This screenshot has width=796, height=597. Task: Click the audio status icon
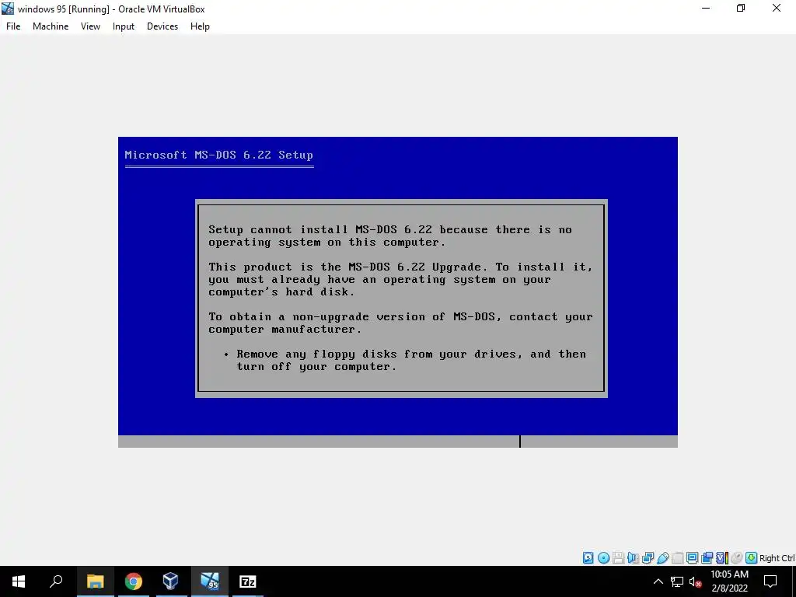point(633,558)
